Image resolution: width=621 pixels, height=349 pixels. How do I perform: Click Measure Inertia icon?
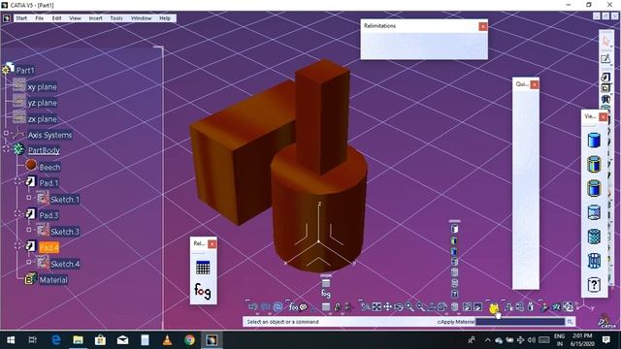click(x=531, y=306)
